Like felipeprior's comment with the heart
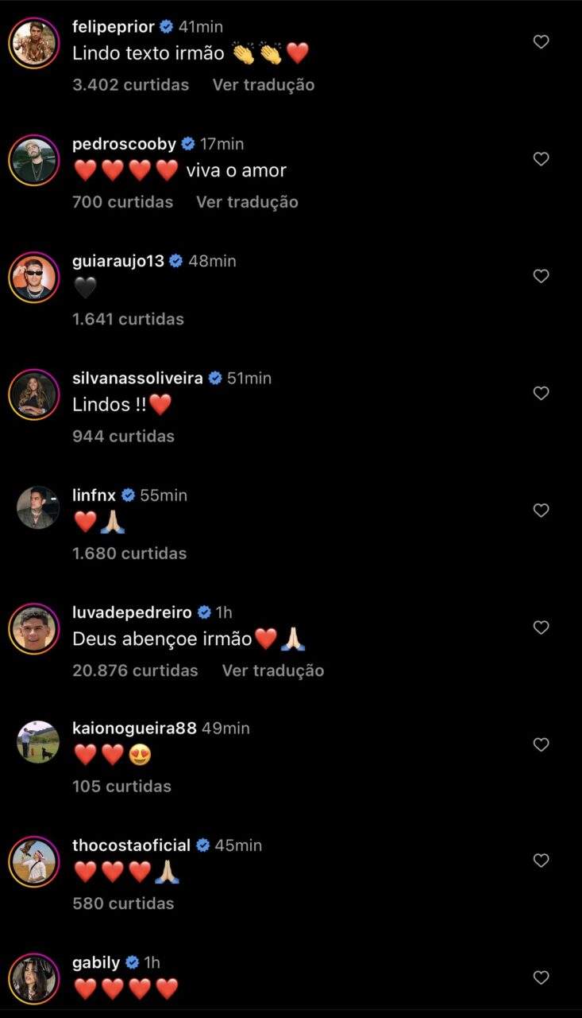The image size is (582, 1018). pos(541,42)
